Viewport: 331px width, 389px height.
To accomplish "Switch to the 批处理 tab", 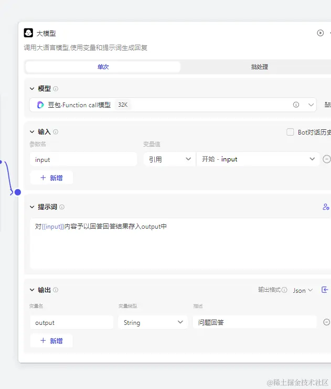I will pyautogui.click(x=260, y=67).
